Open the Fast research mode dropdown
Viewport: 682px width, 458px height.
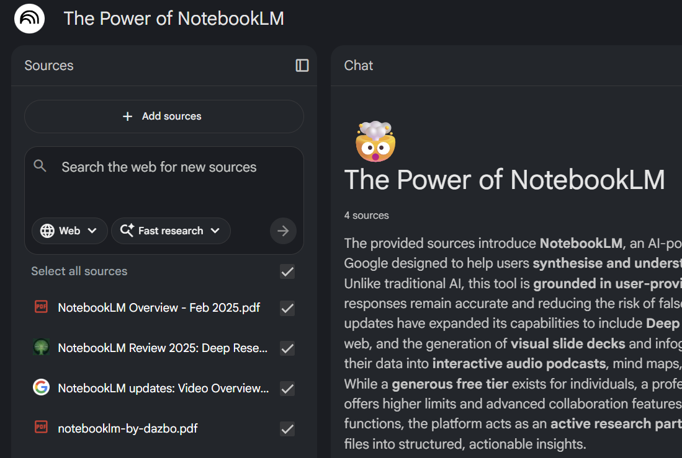coord(171,231)
